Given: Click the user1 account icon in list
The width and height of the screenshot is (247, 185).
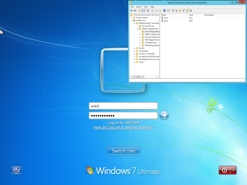Looking at the screenshot, I should point(162,18).
